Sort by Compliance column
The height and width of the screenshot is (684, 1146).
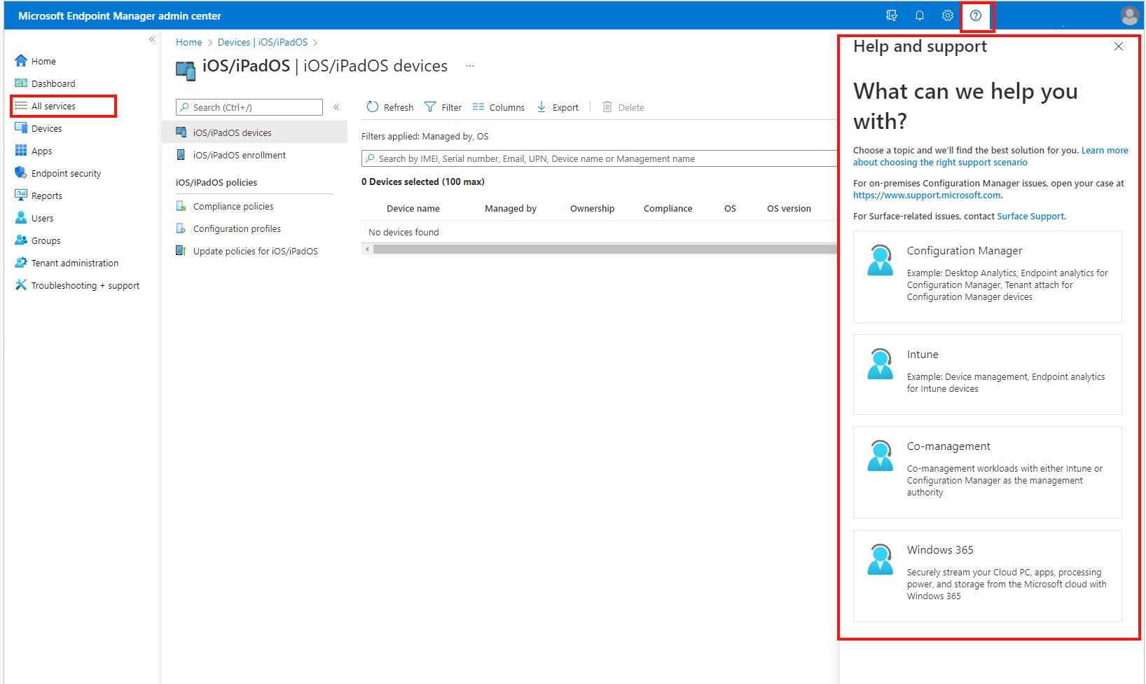pyautogui.click(x=668, y=208)
